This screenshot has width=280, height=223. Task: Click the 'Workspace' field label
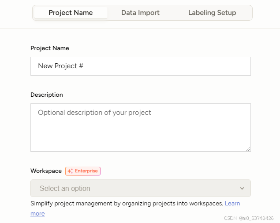click(46, 171)
